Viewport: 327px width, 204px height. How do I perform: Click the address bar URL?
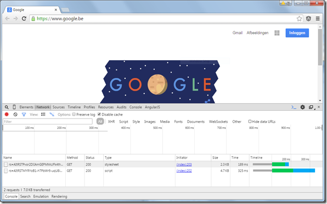tap(60, 19)
